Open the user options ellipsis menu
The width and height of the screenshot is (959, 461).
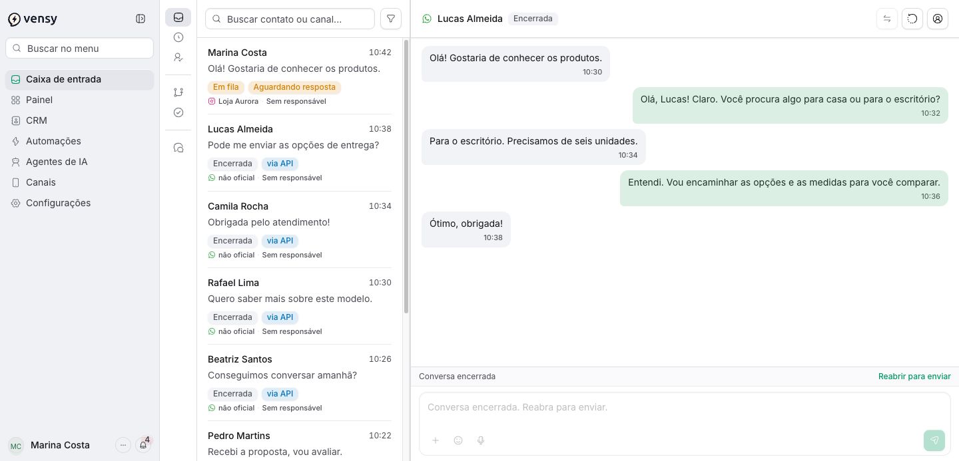123,445
